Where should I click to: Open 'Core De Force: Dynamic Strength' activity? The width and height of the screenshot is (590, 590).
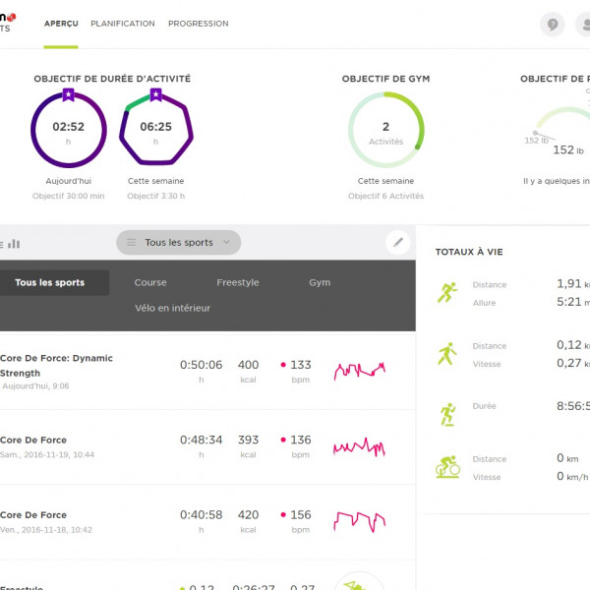pyautogui.click(x=56, y=366)
